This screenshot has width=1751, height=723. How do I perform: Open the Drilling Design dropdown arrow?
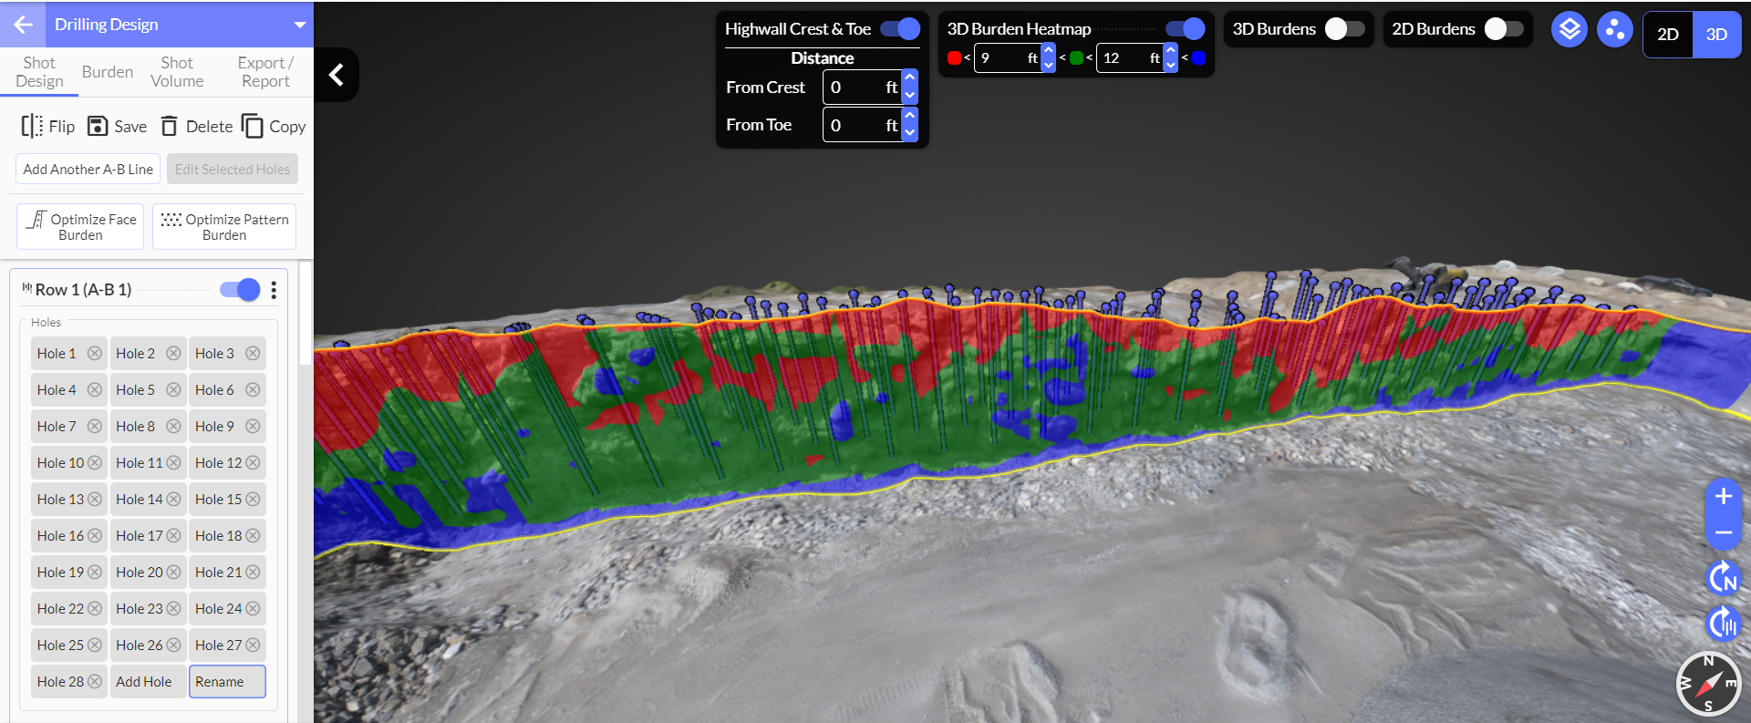coord(299,25)
